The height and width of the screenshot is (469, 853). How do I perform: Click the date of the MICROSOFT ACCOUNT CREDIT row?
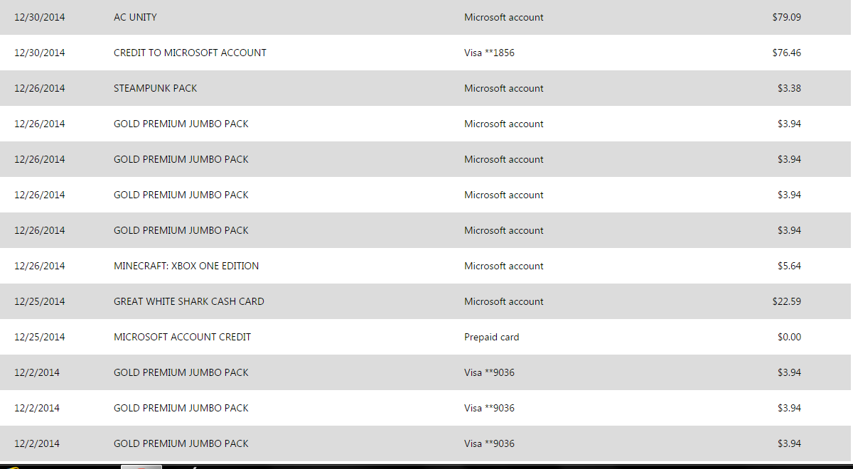pyautogui.click(x=39, y=337)
